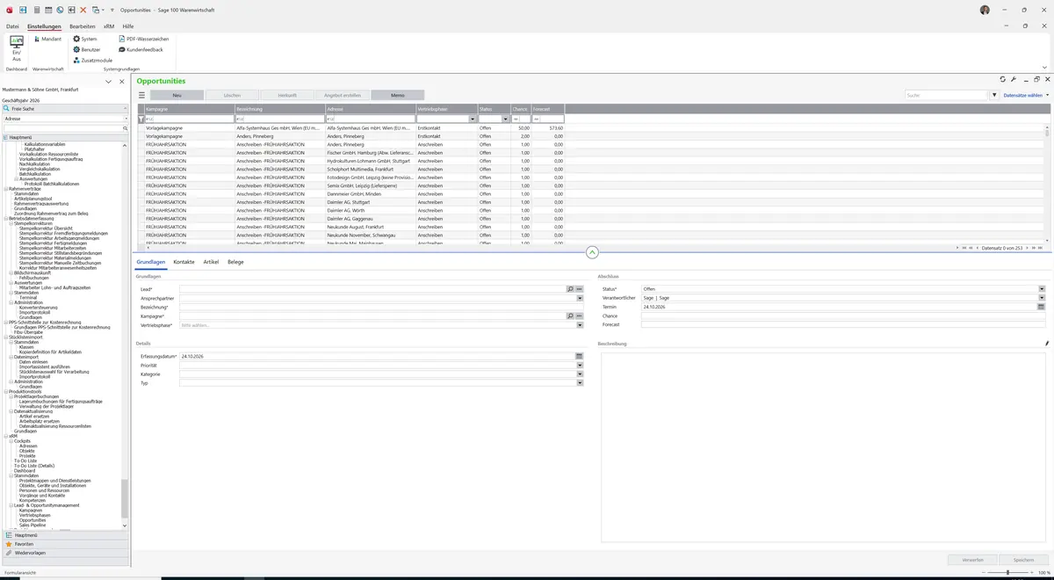1054x580 pixels.
Task: Open the Vertriebsphase dropdown in form
Action: [x=580, y=325]
